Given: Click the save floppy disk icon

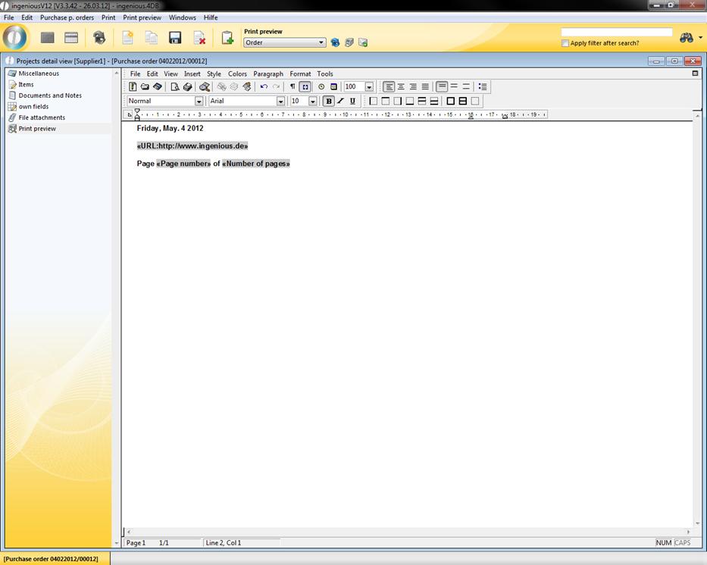Looking at the screenshot, I should click(x=175, y=38).
